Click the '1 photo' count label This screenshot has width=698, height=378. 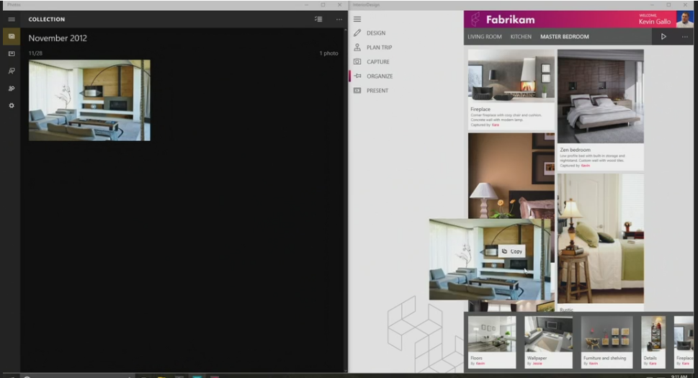point(328,53)
